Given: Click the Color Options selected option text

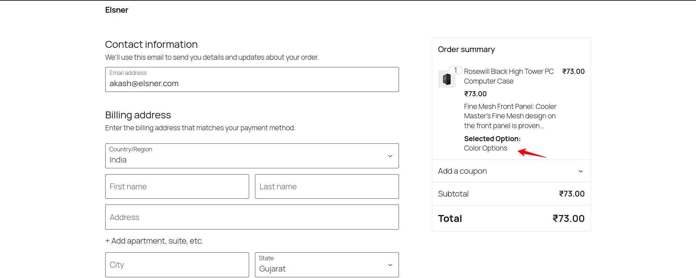Looking at the screenshot, I should 485,148.
